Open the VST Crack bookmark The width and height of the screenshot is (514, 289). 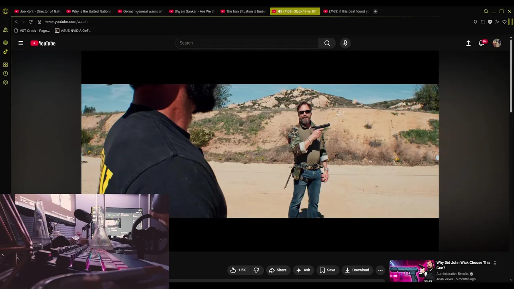coord(32,31)
